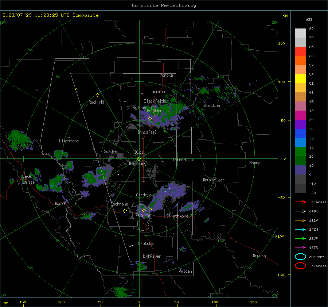
Task: Click the yellow diamond marker near RockyMH
Action: pyautogui.click(x=97, y=95)
